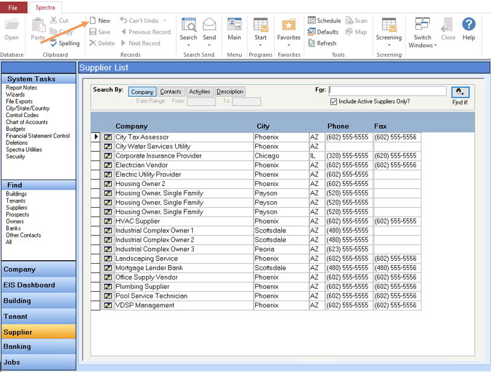The height and width of the screenshot is (372, 492).
Task: Open Security under System Tasks
Action: pyautogui.click(x=15, y=156)
